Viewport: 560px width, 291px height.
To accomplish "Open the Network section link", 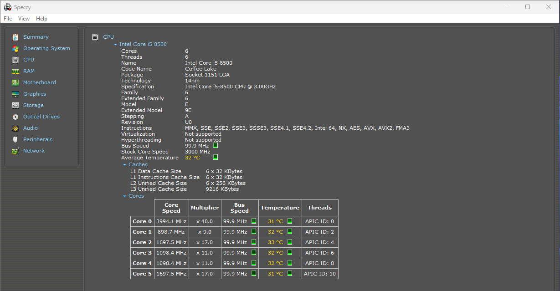I will click(x=34, y=151).
